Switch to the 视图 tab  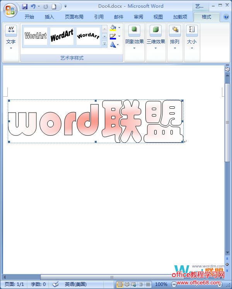158,17
